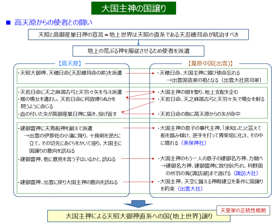Click the green title banner 大国主神の国譲り

click(x=133, y=8)
